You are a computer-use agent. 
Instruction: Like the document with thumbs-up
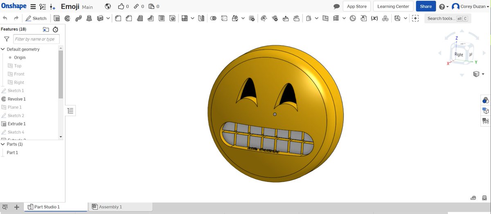pyautogui.click(x=121, y=7)
